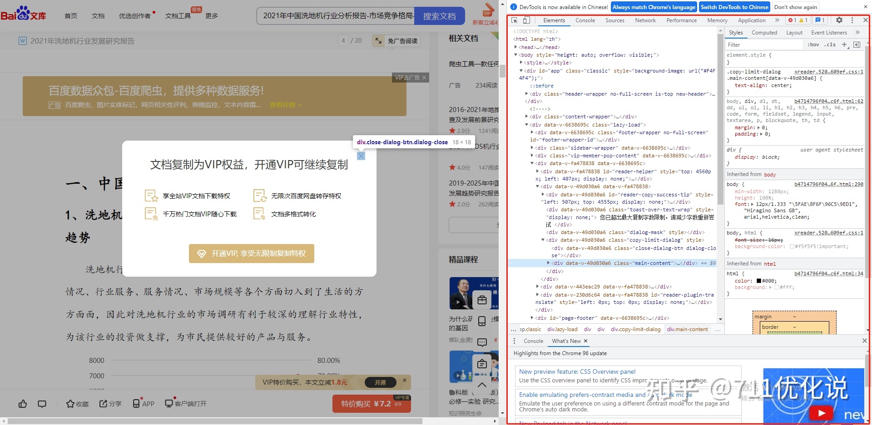Select div.copy-limit-dialog in breadcrumb
This screenshot has width=872, height=425.
click(x=635, y=329)
